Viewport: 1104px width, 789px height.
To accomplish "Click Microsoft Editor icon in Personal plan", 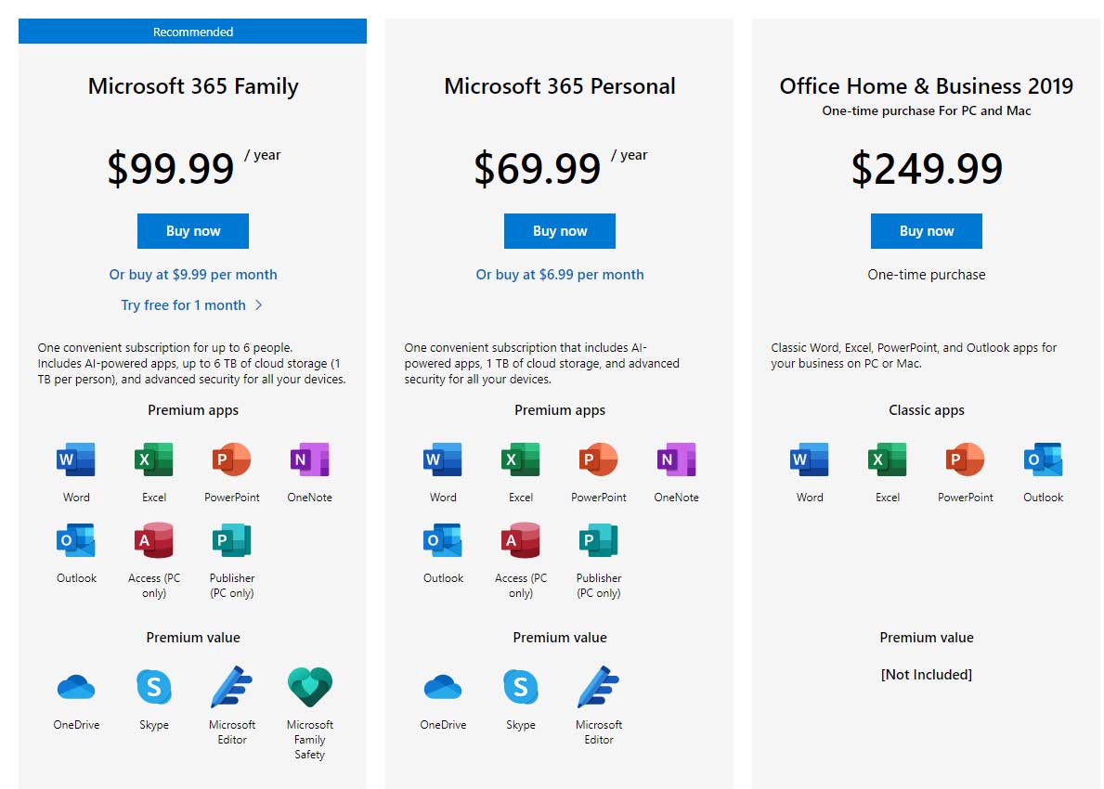I will coord(599,686).
